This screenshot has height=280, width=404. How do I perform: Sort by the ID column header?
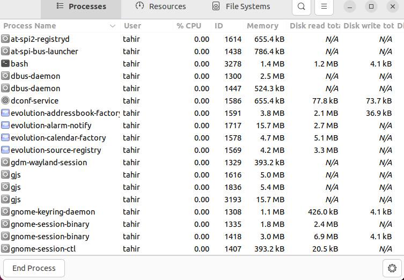[227, 26]
